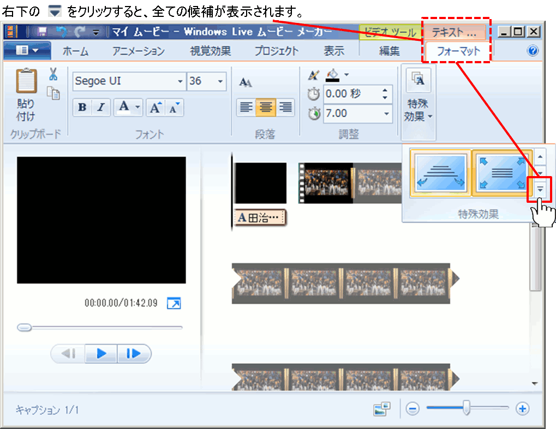
Task: Toggle Bold text formatting
Action: (x=82, y=107)
